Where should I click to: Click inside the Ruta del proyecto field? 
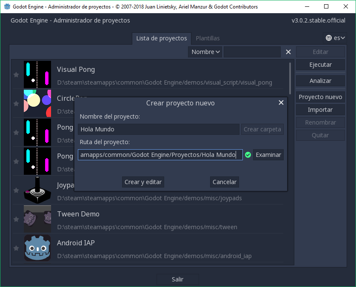click(159, 155)
